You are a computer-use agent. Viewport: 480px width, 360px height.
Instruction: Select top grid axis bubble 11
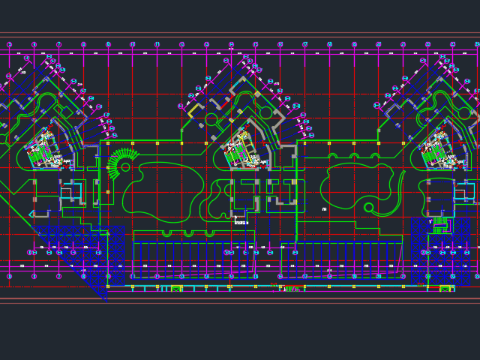click(x=157, y=45)
